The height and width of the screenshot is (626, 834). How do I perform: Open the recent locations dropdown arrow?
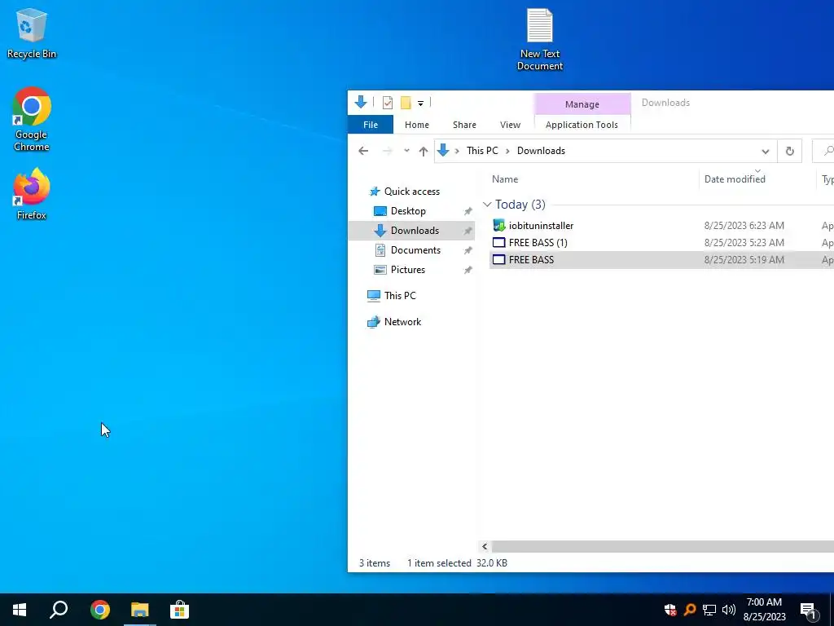(406, 151)
